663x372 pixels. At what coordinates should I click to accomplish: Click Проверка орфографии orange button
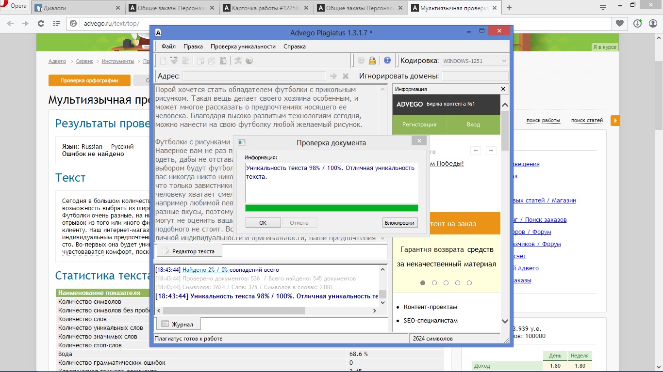point(89,80)
